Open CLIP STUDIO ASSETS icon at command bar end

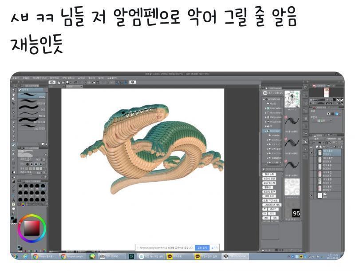[x=132, y=82]
